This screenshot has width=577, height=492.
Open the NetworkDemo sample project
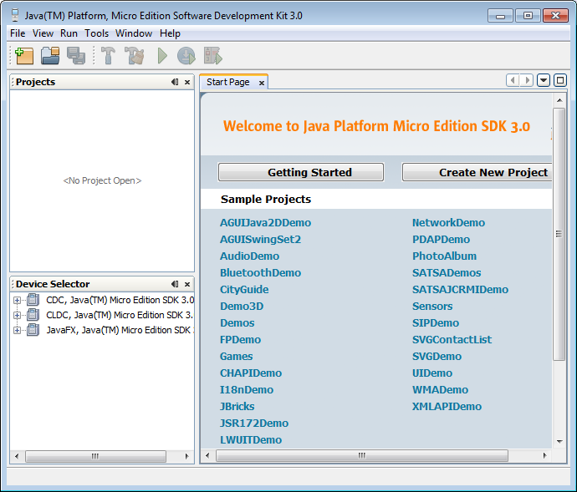point(448,223)
